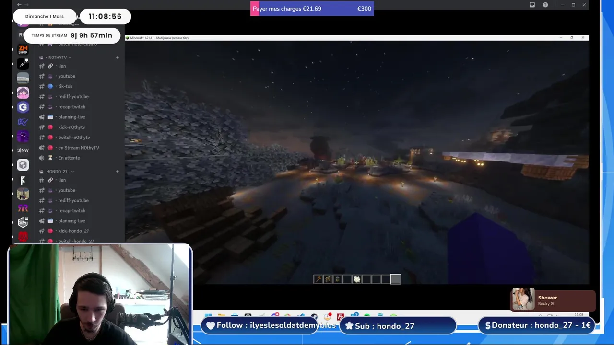The width and height of the screenshot is (614, 345).
Task: Click the Payer mes charges goal bar
Action: pyautogui.click(x=312, y=9)
